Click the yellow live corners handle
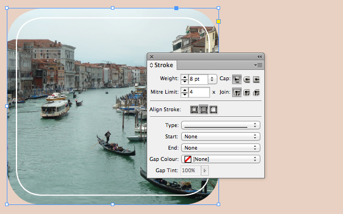The height and width of the screenshot is (214, 343). 218,21
